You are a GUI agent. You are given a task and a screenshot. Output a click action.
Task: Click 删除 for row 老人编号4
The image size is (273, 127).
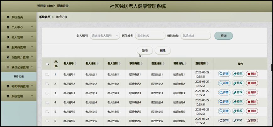[252, 102]
